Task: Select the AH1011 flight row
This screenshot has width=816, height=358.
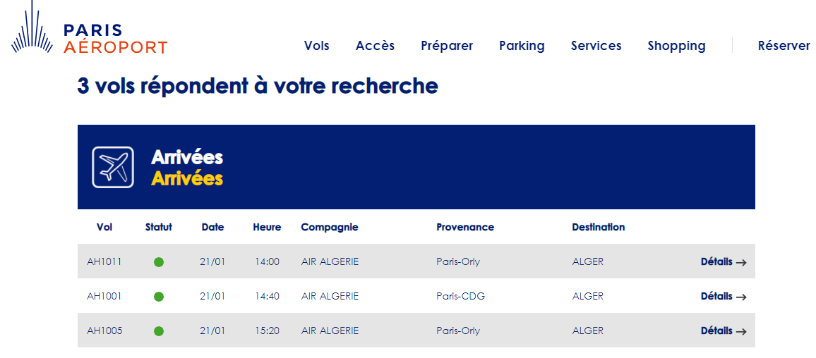Action: tap(416, 261)
